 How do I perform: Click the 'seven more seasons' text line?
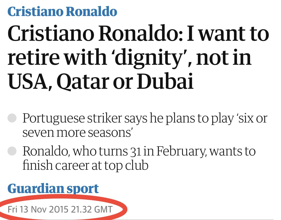click(77, 132)
